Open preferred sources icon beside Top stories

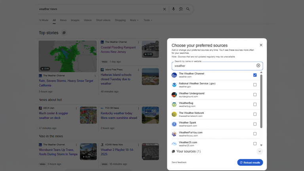64,33
